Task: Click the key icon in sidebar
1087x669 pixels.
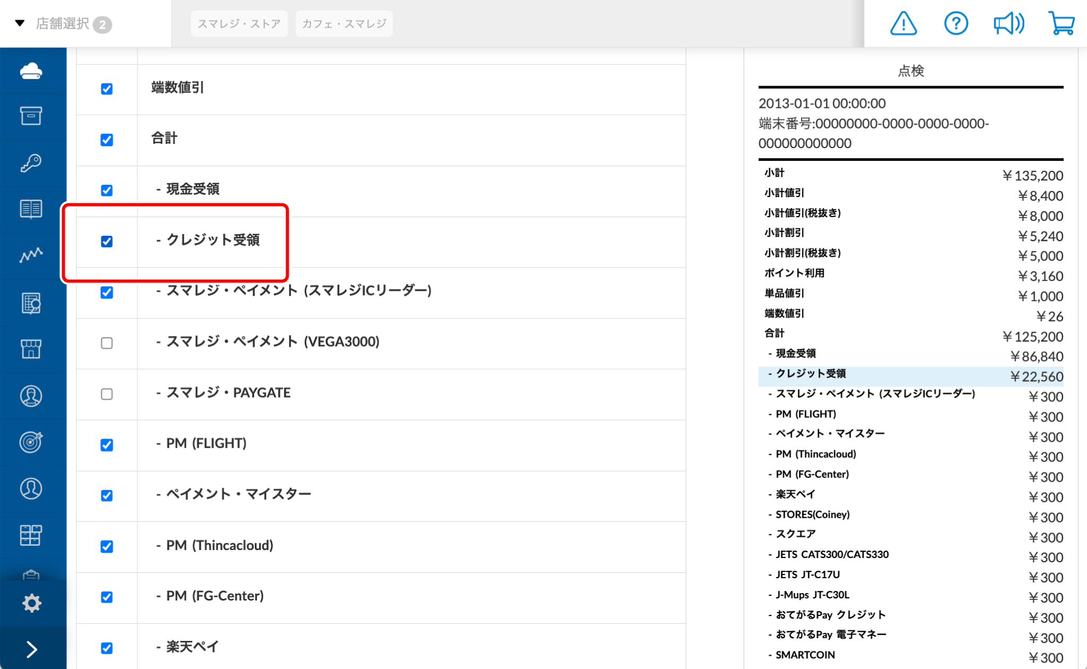Action: coord(31,162)
